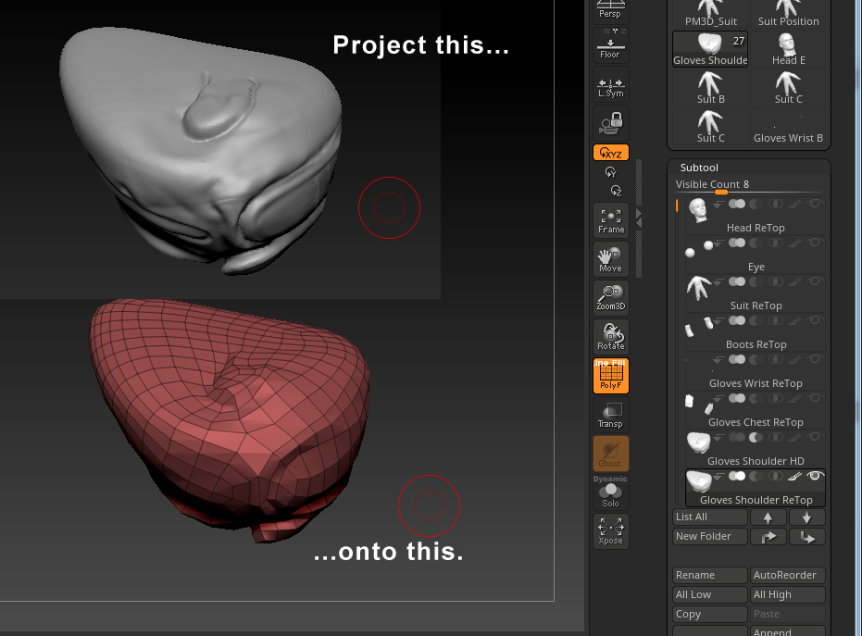
Task: Select the PM3D_Suit tool thumbnail
Action: point(710,14)
